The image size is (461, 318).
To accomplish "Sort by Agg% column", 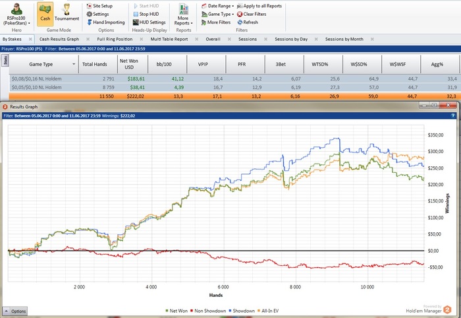I will tap(440, 64).
